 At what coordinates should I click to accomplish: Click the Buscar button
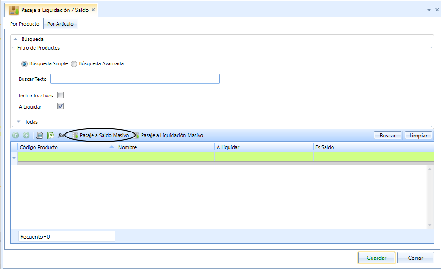click(x=388, y=135)
